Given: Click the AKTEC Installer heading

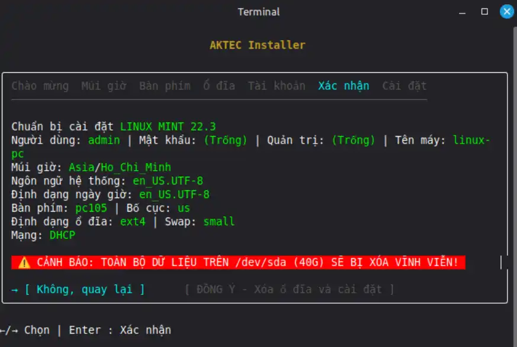Looking at the screenshot, I should [x=258, y=45].
